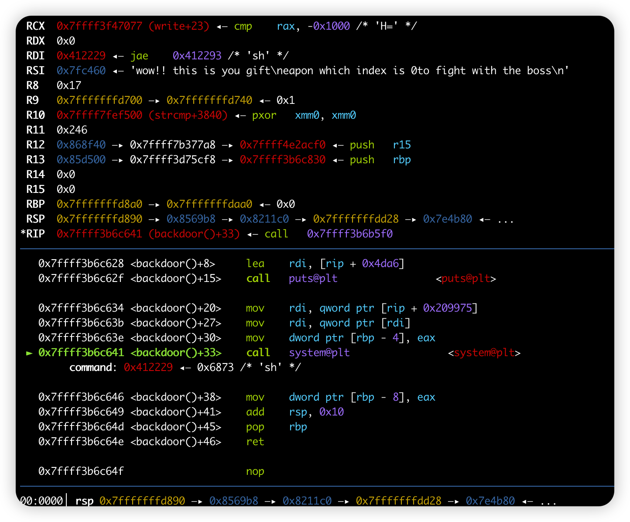Click the ret instruction at backdoor()+46
The height and width of the screenshot is (522, 630).
255,442
